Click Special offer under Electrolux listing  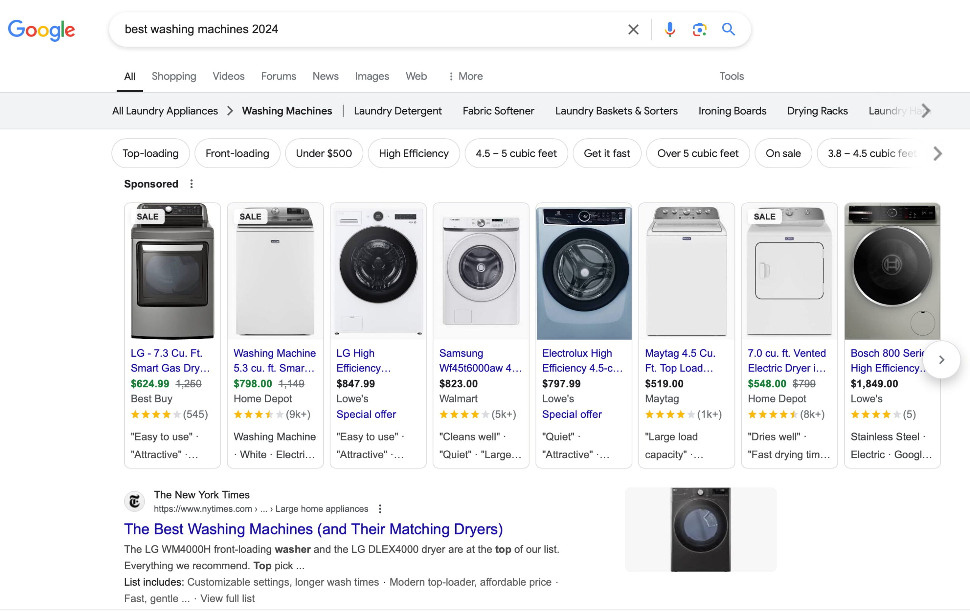[x=572, y=414]
